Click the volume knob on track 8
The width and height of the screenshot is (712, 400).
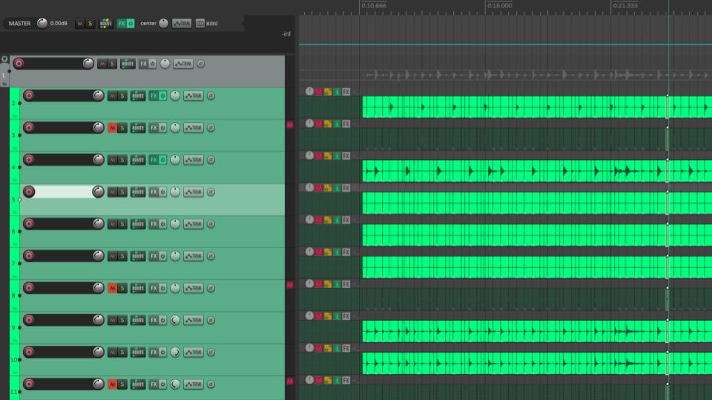coord(98,288)
